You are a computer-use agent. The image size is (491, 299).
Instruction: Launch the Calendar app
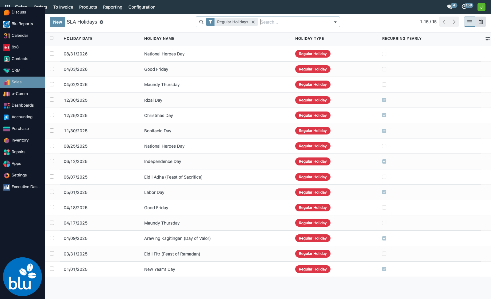(22, 36)
